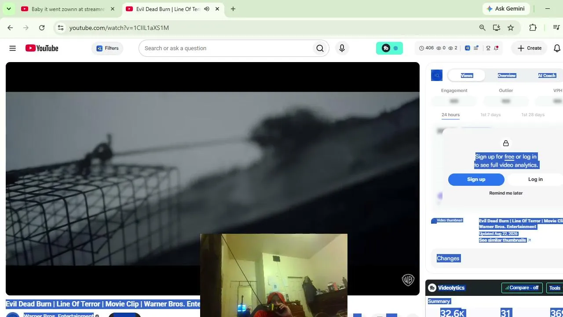Go back to the previous page
The image size is (563, 317).
point(10,28)
